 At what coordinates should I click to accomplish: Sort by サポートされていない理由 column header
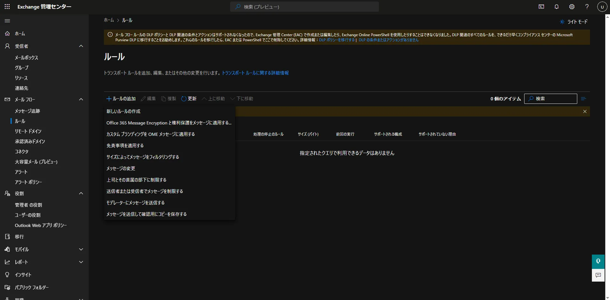[437, 134]
